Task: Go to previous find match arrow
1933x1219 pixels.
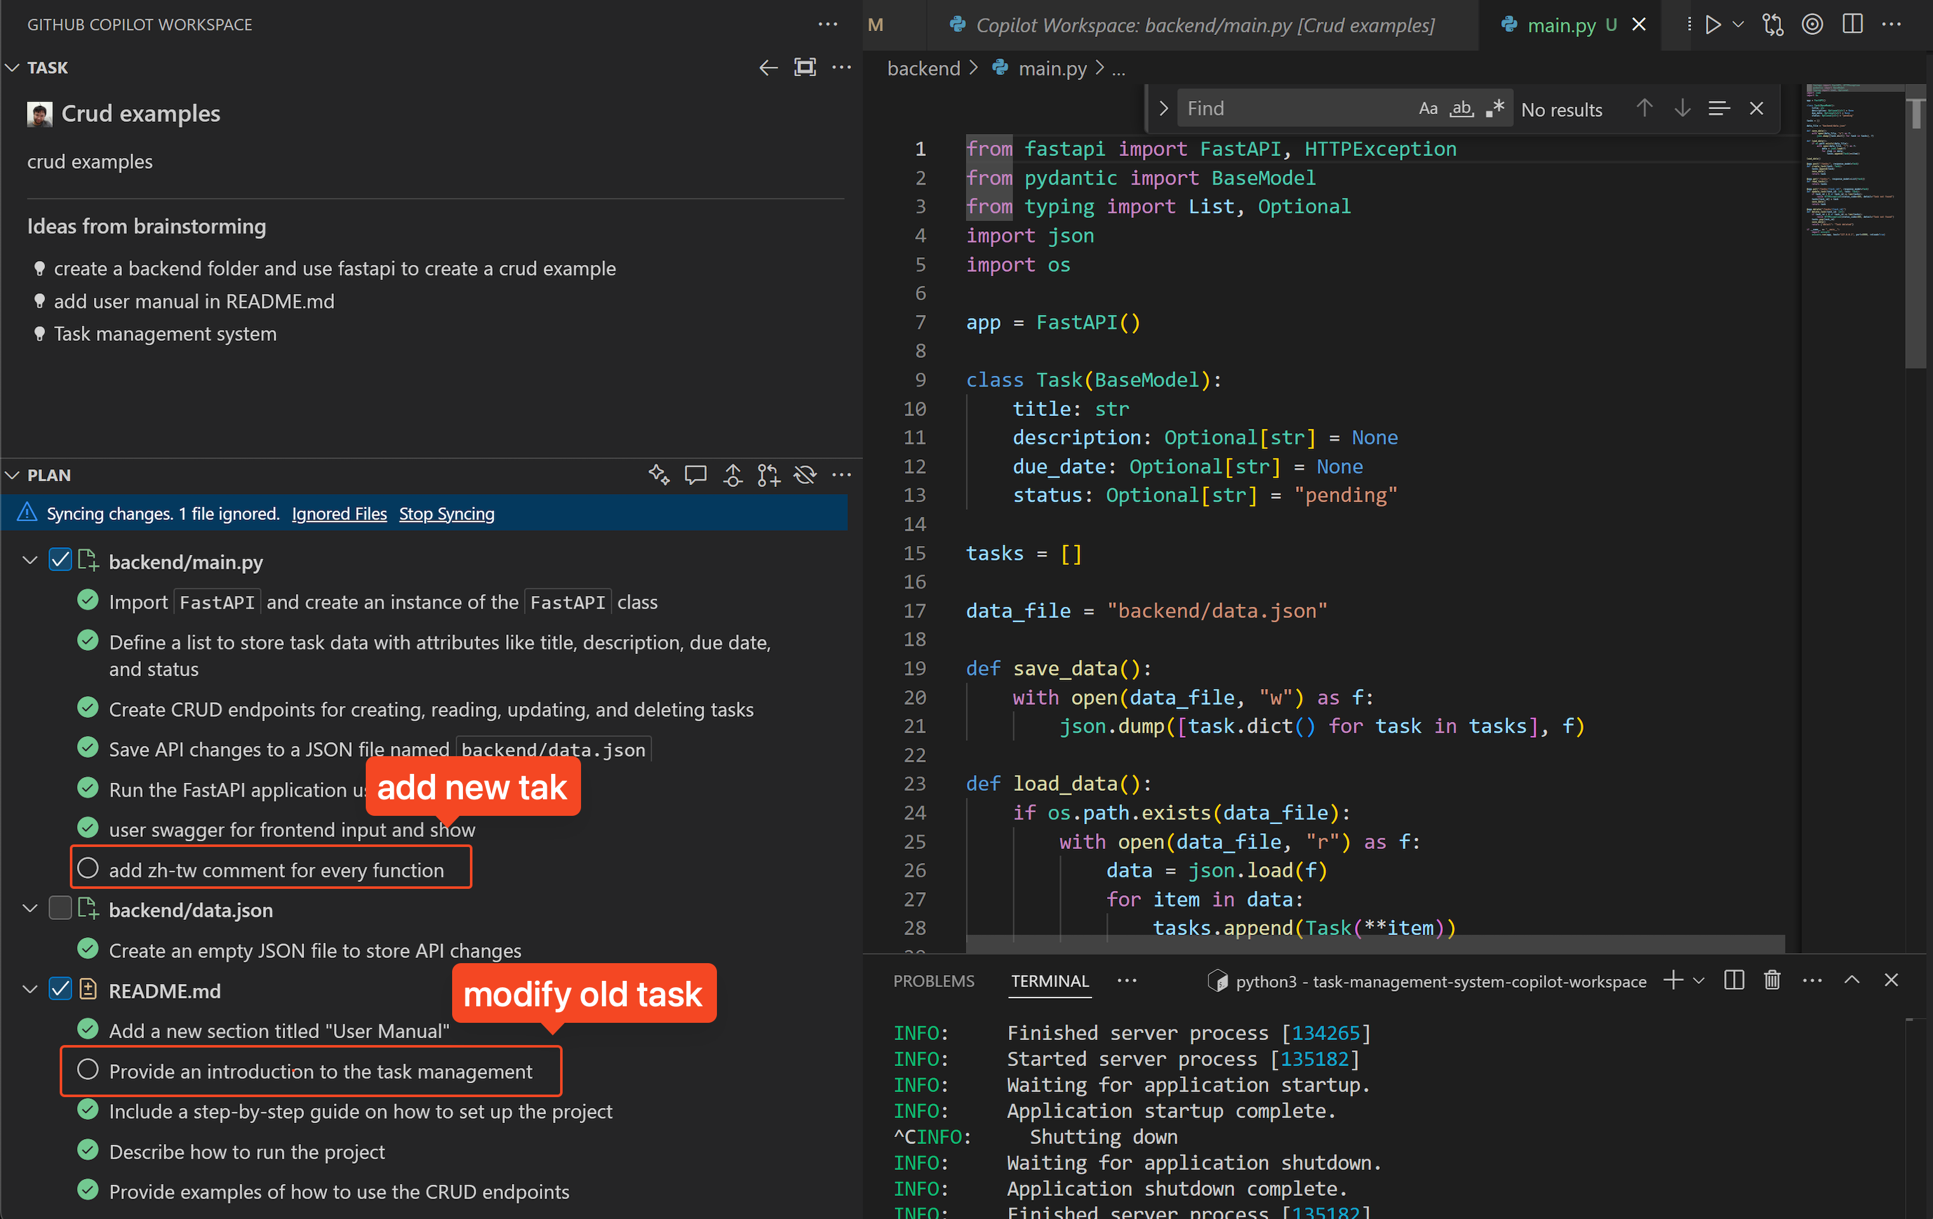Action: [x=1644, y=109]
